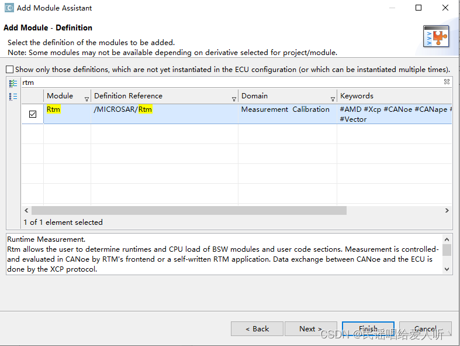Clear the rtm filter text
This screenshot has width=460, height=346.
pyautogui.click(x=447, y=83)
